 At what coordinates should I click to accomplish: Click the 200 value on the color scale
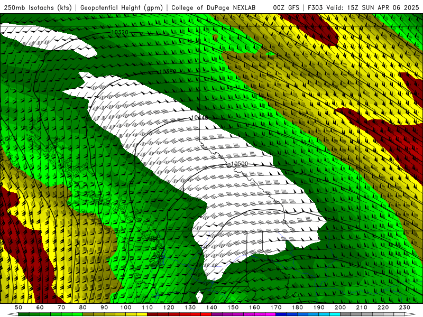coord(340,307)
